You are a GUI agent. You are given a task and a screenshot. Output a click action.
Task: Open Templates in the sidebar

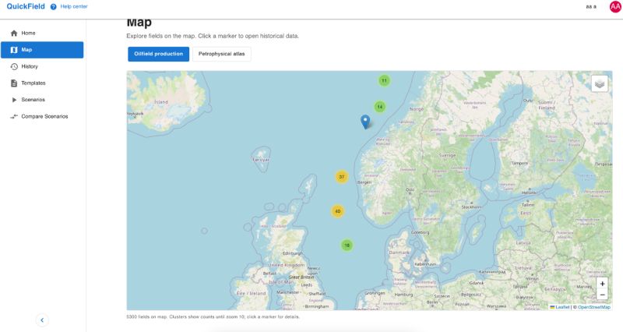pos(42,83)
